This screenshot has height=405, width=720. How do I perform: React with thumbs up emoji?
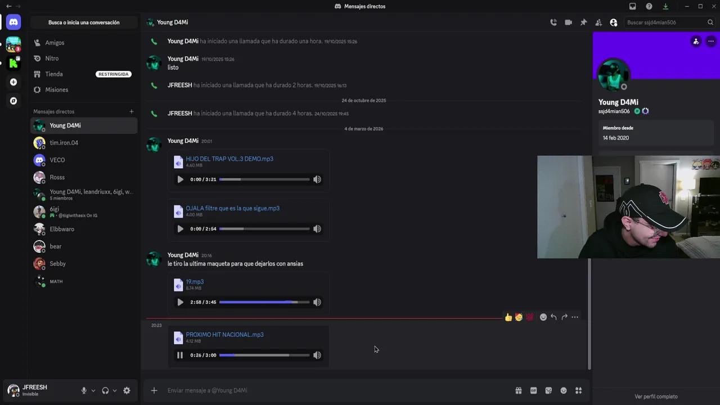508,317
